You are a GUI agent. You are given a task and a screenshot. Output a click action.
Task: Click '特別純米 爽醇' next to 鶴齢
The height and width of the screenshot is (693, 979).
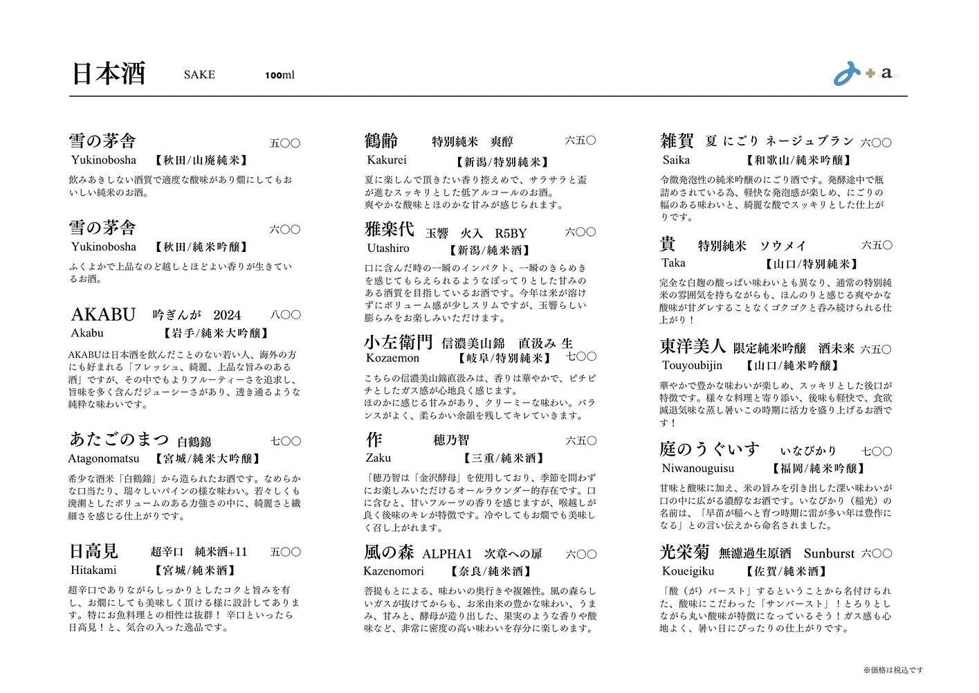click(473, 142)
